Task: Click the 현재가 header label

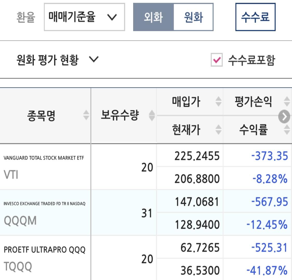Action: 186,130
